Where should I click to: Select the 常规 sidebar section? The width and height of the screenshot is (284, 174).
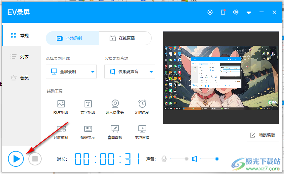pyautogui.click(x=21, y=35)
